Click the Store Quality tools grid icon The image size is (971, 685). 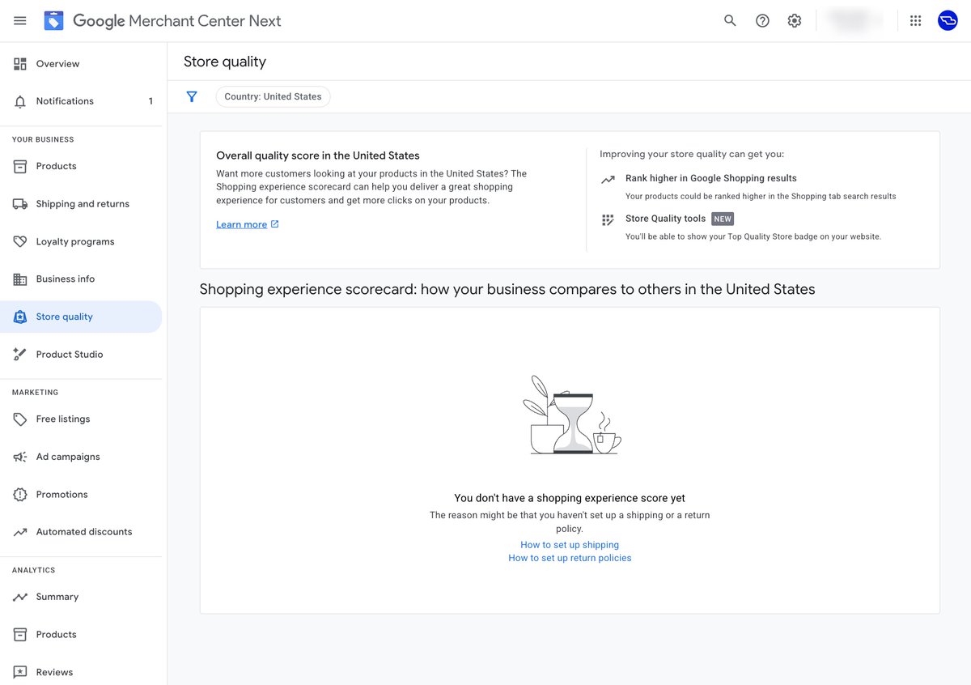608,219
